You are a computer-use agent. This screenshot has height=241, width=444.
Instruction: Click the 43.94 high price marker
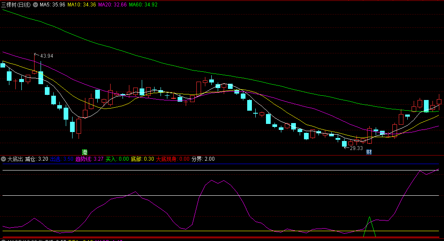point(47,56)
